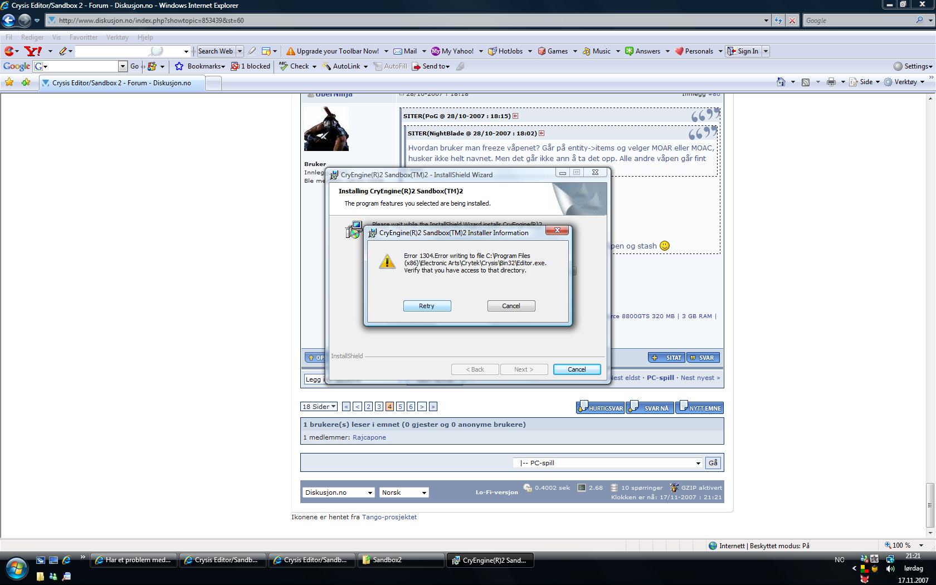Expand the Sign In dropdown arrow
The image size is (936, 585).
pos(766,51)
